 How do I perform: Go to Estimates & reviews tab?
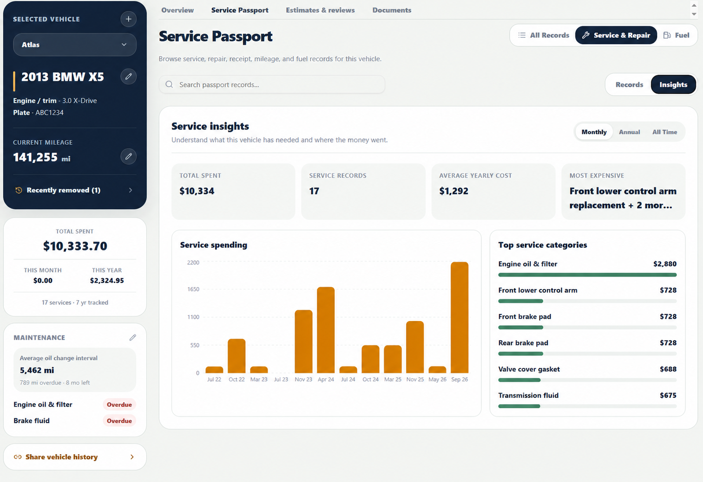pos(320,10)
